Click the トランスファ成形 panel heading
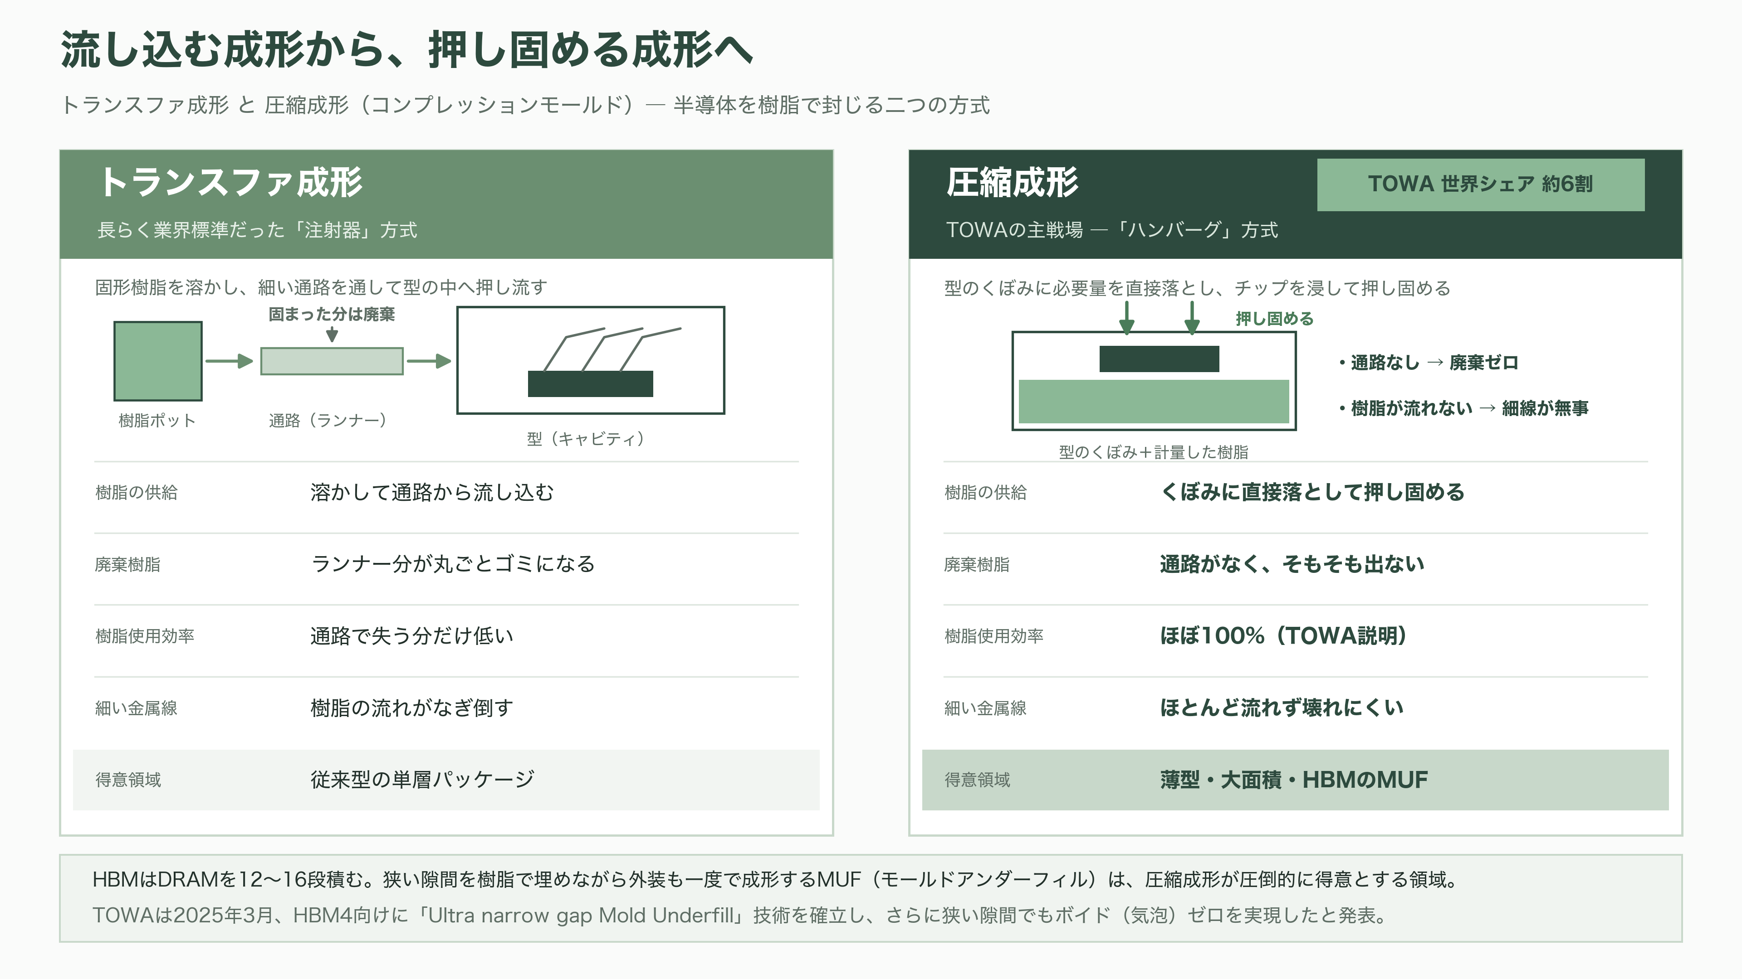 click(x=230, y=182)
